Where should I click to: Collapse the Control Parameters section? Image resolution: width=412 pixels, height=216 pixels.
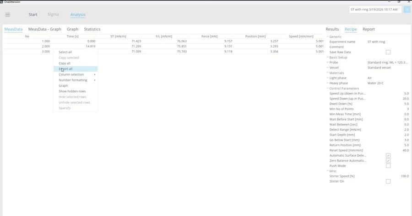[x=327, y=88]
